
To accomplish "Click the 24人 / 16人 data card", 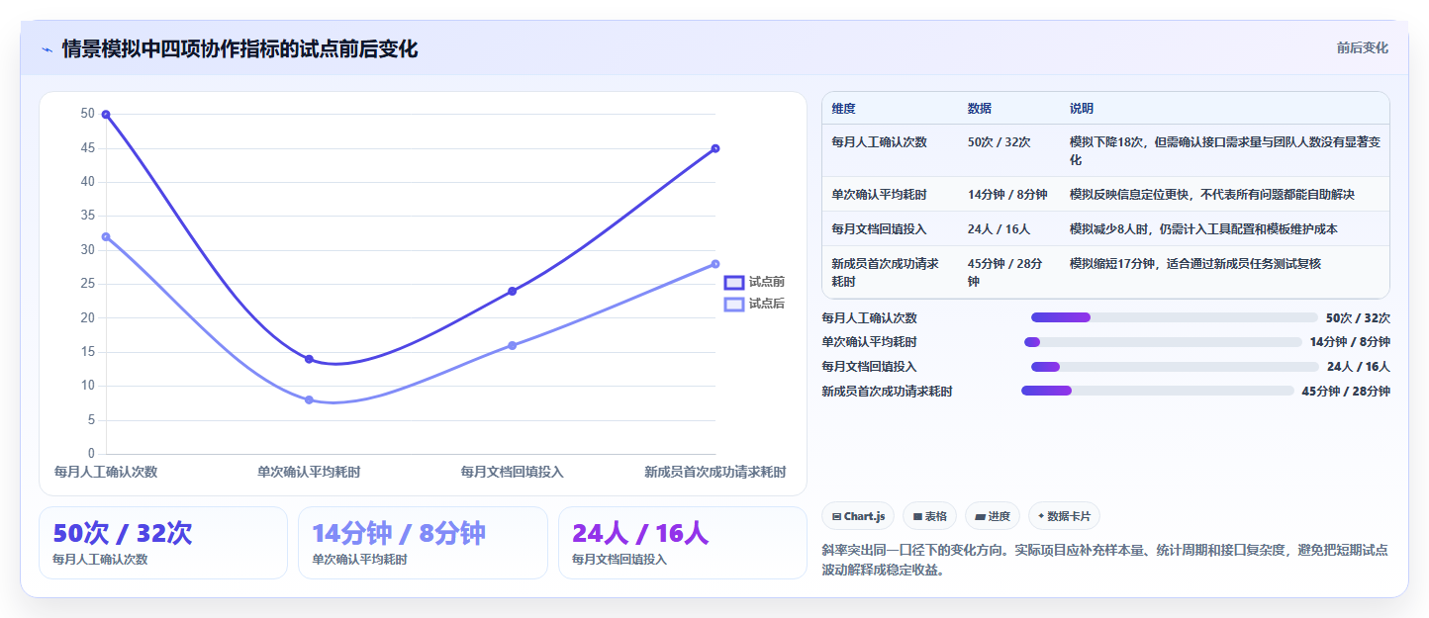I will 683,543.
